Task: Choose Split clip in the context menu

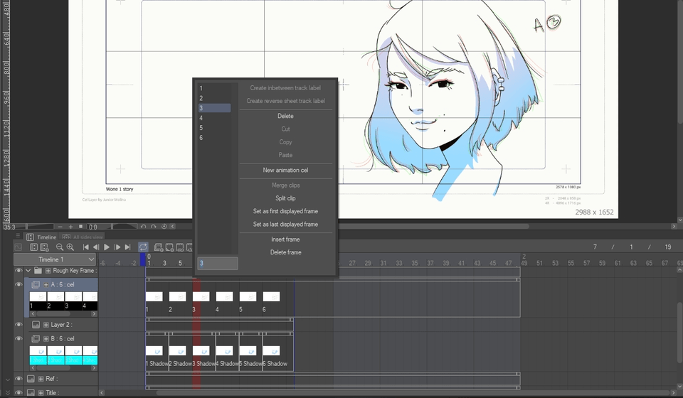Action: tap(286, 198)
